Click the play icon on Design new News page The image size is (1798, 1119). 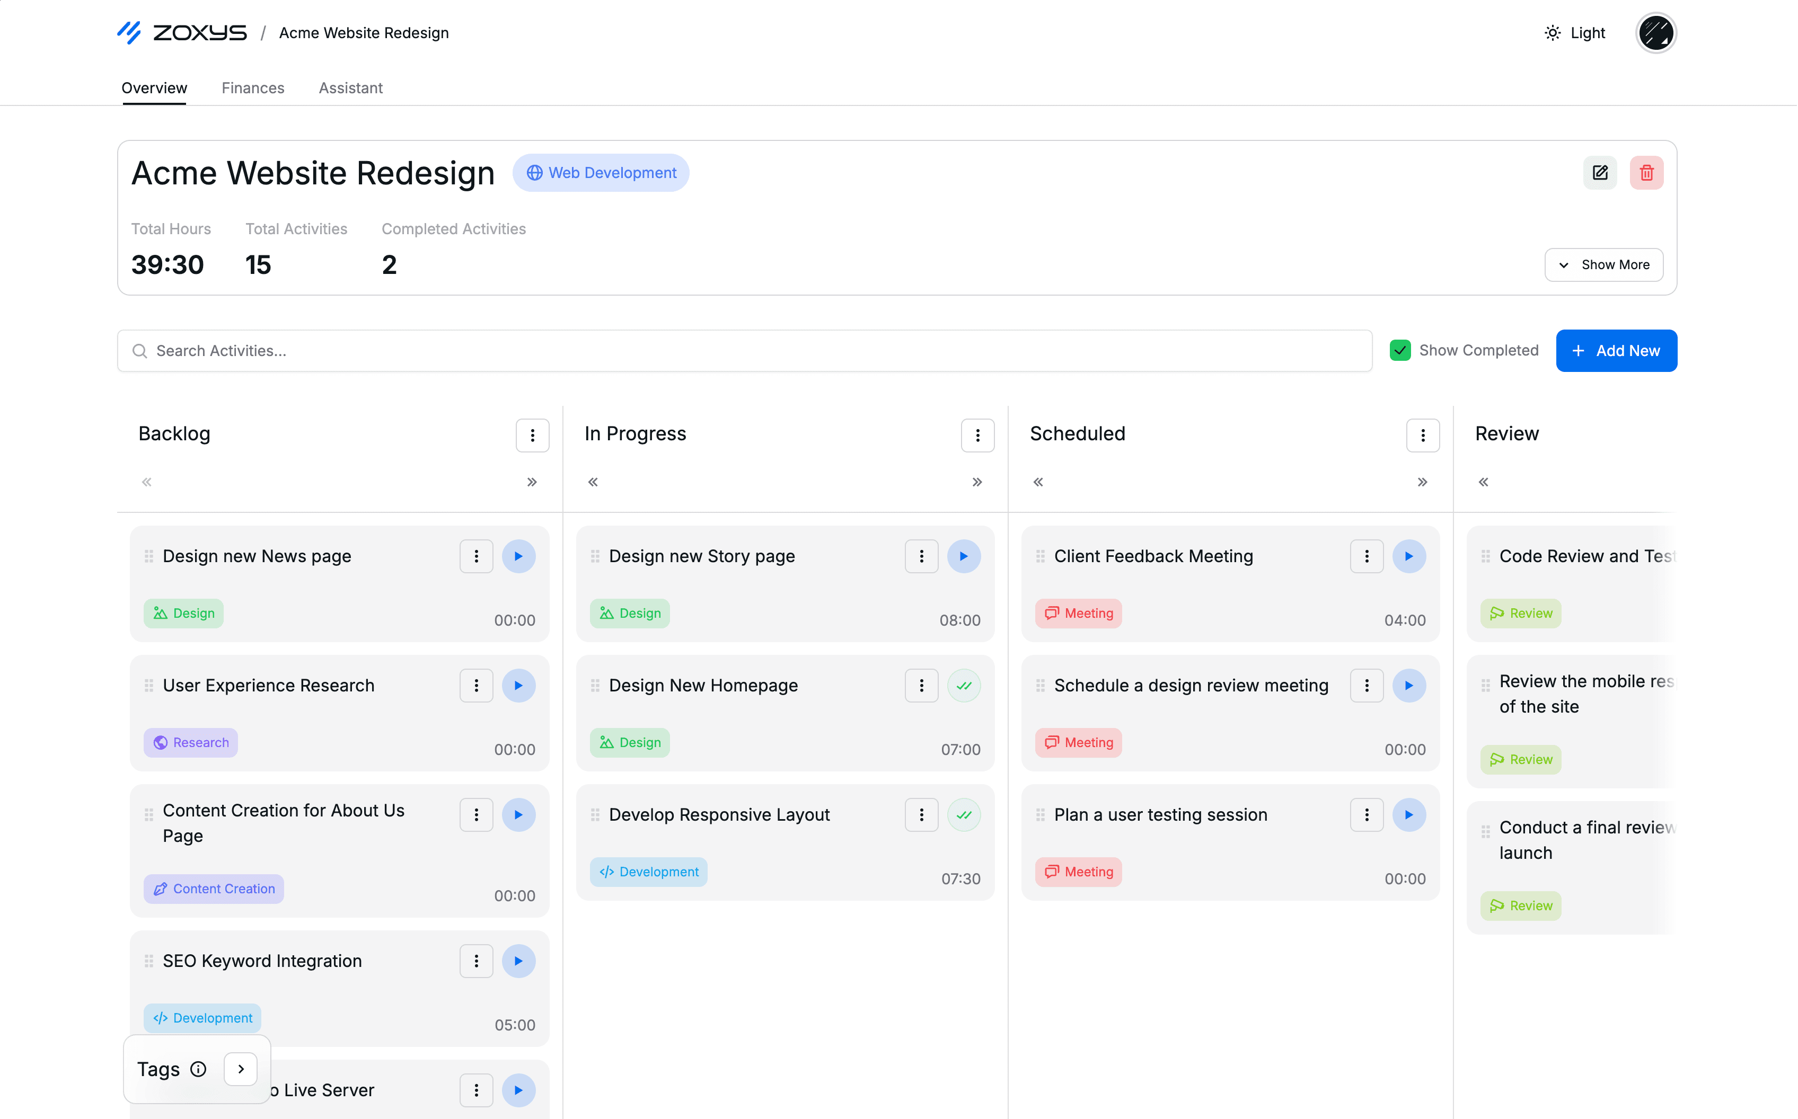(517, 556)
